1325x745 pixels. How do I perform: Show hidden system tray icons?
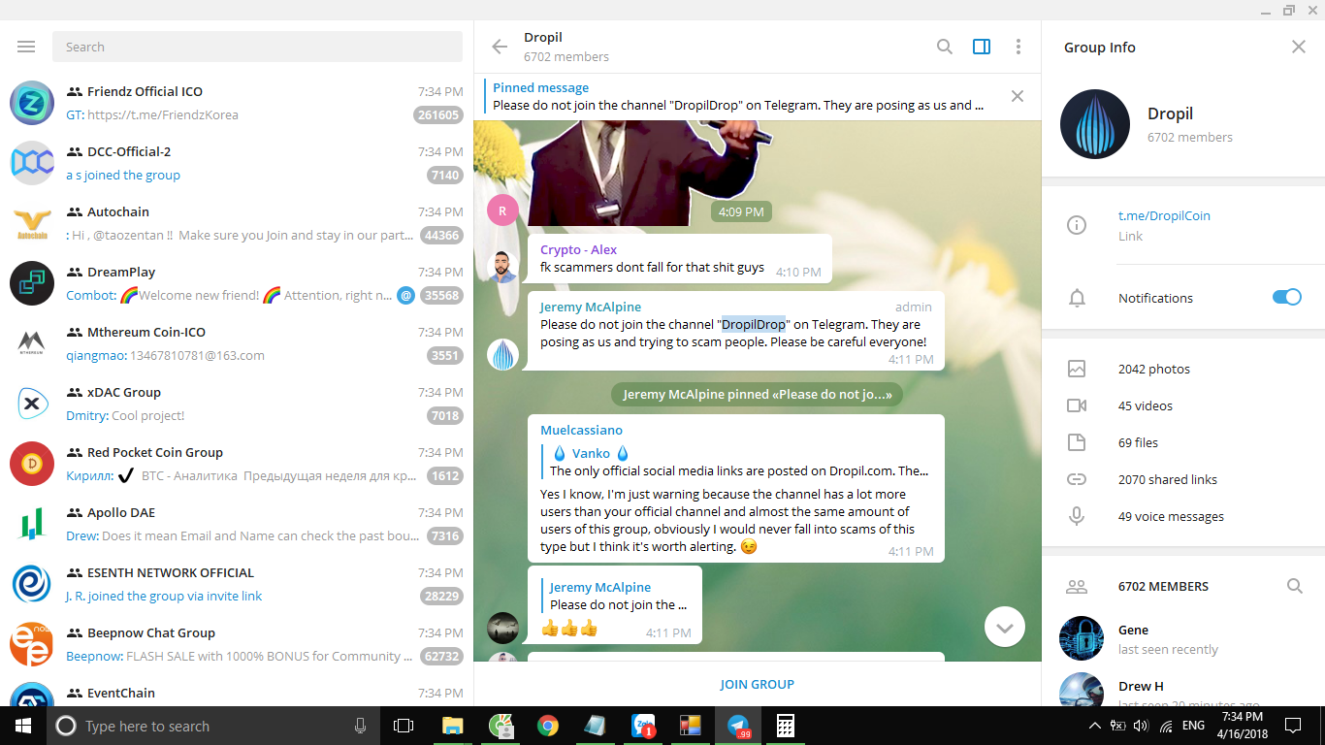pos(1095,726)
